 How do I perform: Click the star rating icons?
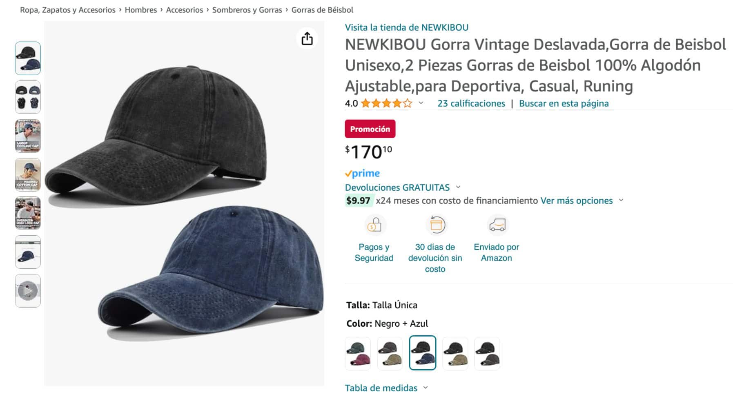coord(386,103)
